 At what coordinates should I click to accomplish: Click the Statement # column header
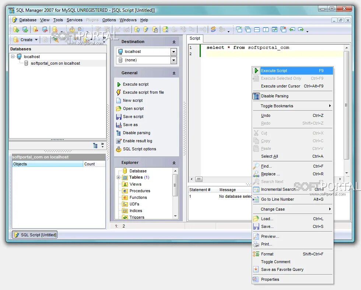(203, 190)
